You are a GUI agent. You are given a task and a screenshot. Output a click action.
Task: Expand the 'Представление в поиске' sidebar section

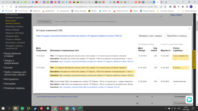tap(12, 55)
